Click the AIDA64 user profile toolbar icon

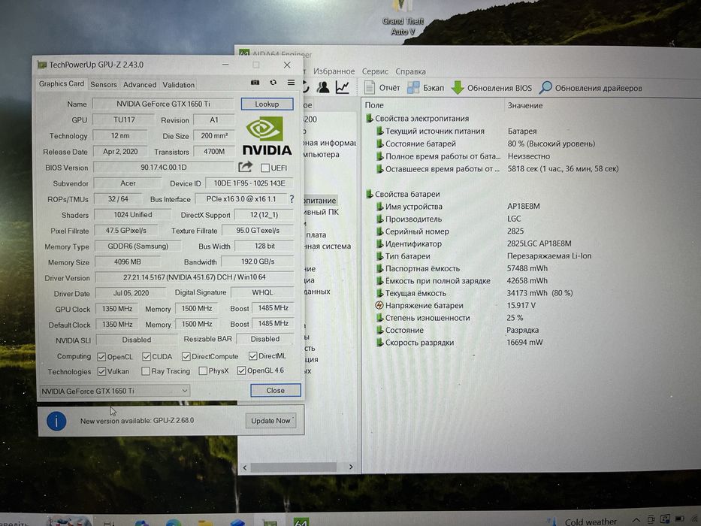pyautogui.click(x=323, y=88)
